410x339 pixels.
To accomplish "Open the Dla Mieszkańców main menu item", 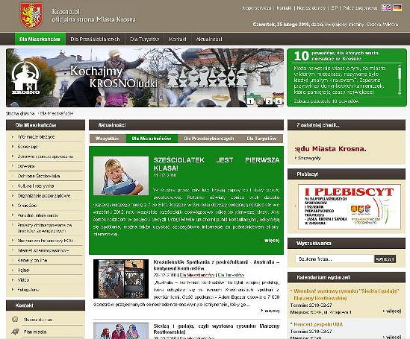I will pos(40,39).
